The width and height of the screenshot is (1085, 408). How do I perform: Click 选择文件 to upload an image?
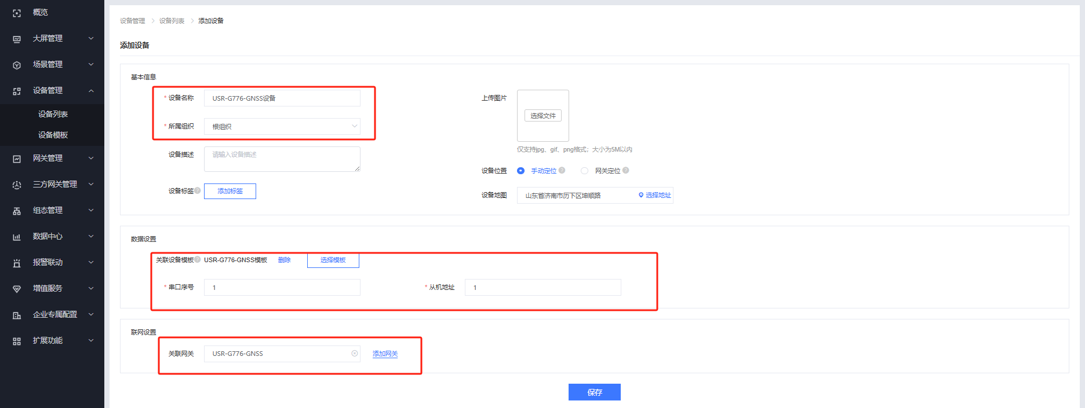(542, 116)
